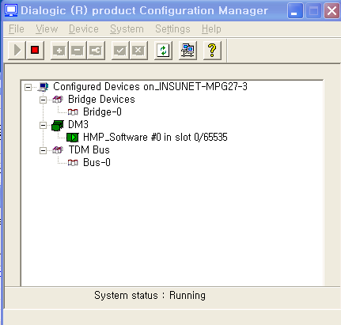Viewport: 341px width, 325px height.
Task: Click the Disable device X toolbar icon
Action: [x=138, y=50]
